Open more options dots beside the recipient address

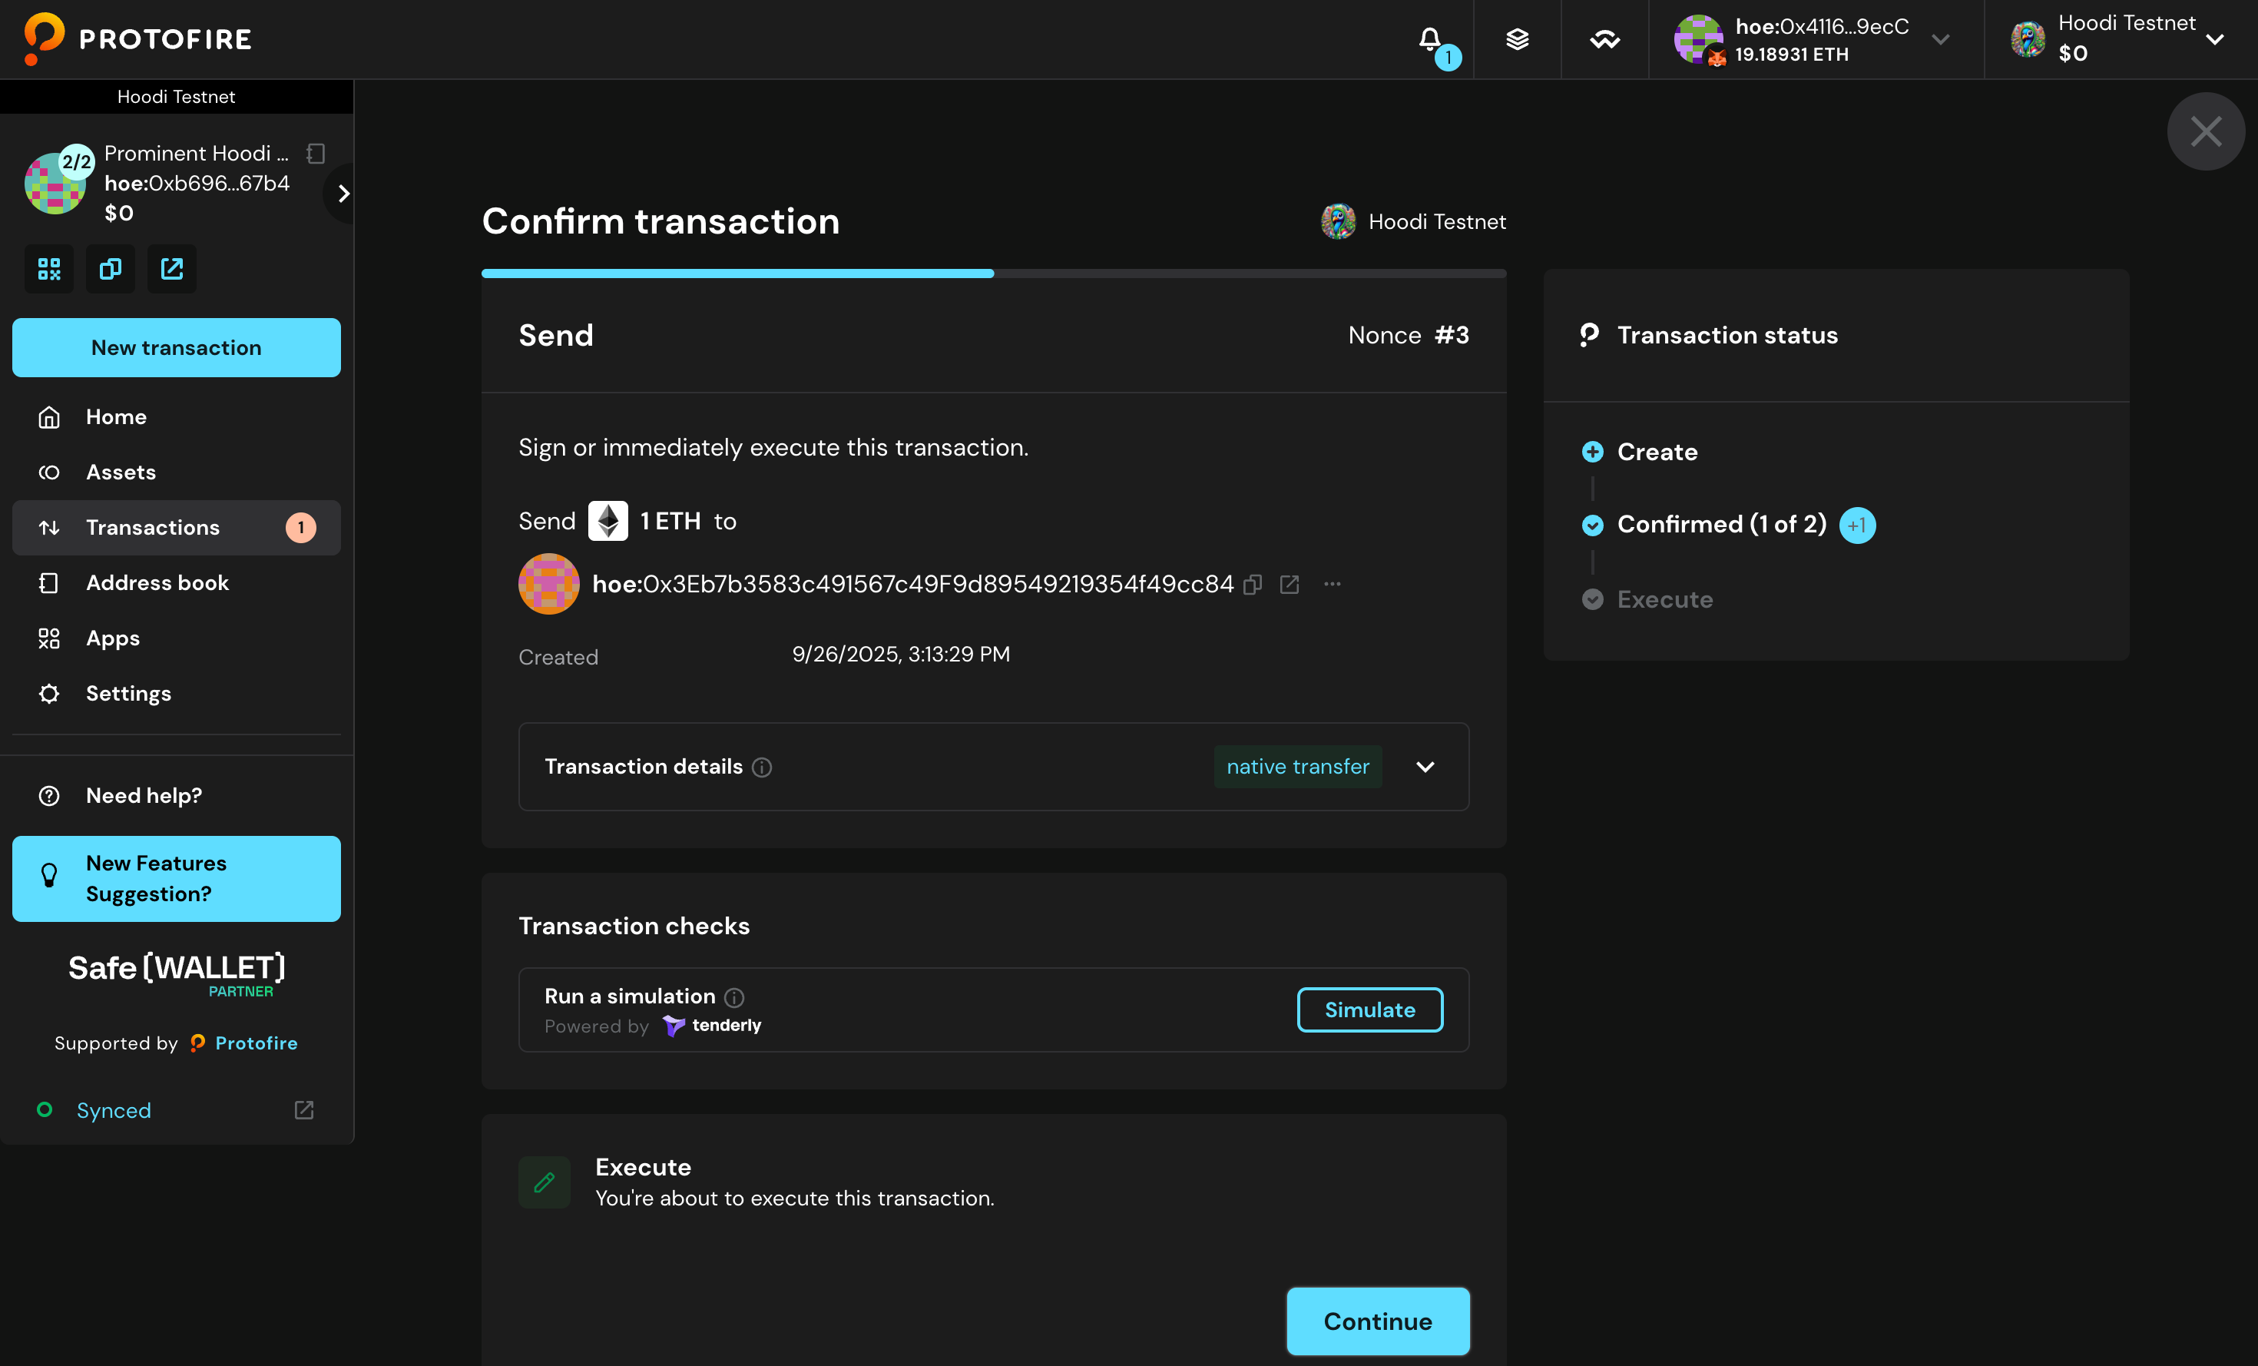coord(1333,584)
